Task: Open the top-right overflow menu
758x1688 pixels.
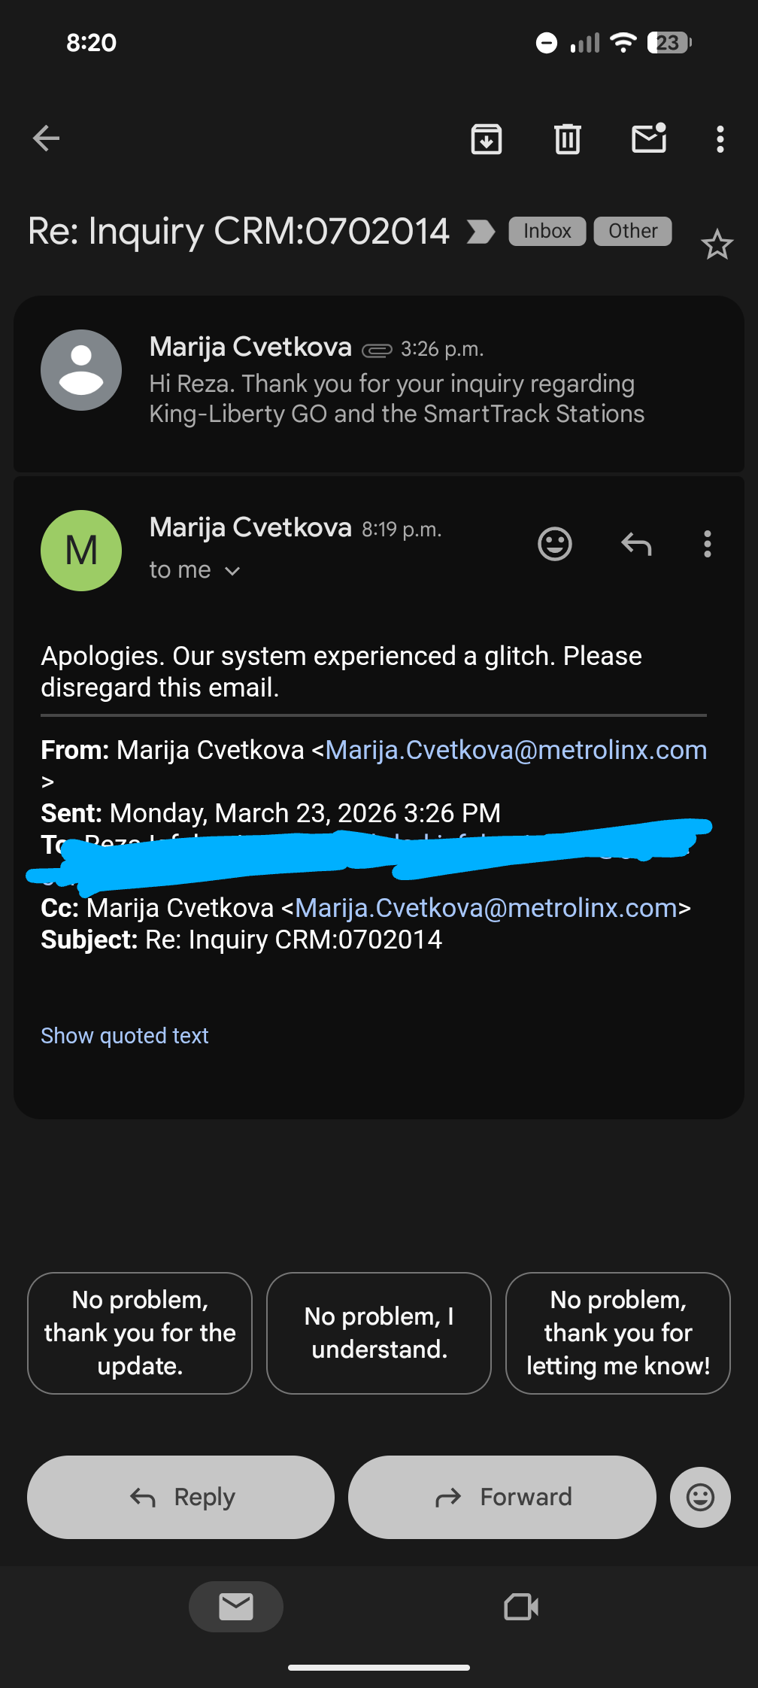Action: 720,139
